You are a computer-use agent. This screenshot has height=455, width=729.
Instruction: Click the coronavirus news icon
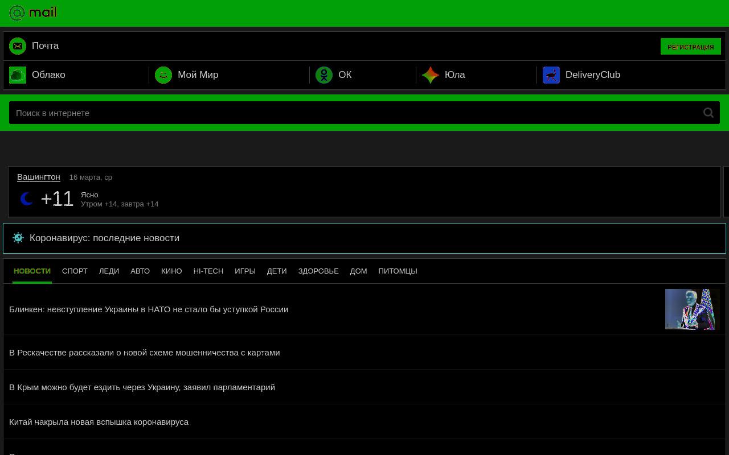(x=18, y=238)
